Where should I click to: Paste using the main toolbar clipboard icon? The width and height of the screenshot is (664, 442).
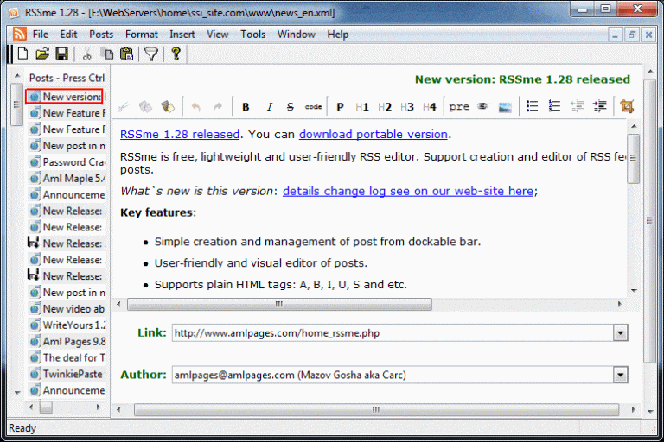pos(126,54)
